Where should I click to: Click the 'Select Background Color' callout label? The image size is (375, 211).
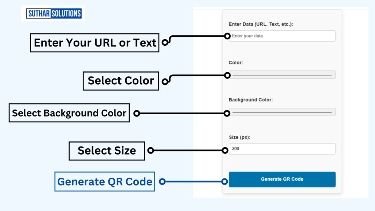[x=69, y=113]
